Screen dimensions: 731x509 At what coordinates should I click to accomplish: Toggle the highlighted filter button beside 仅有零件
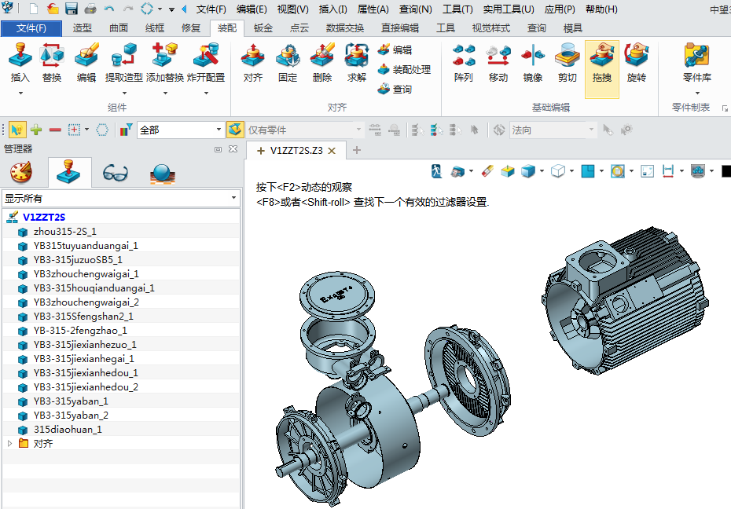(234, 130)
